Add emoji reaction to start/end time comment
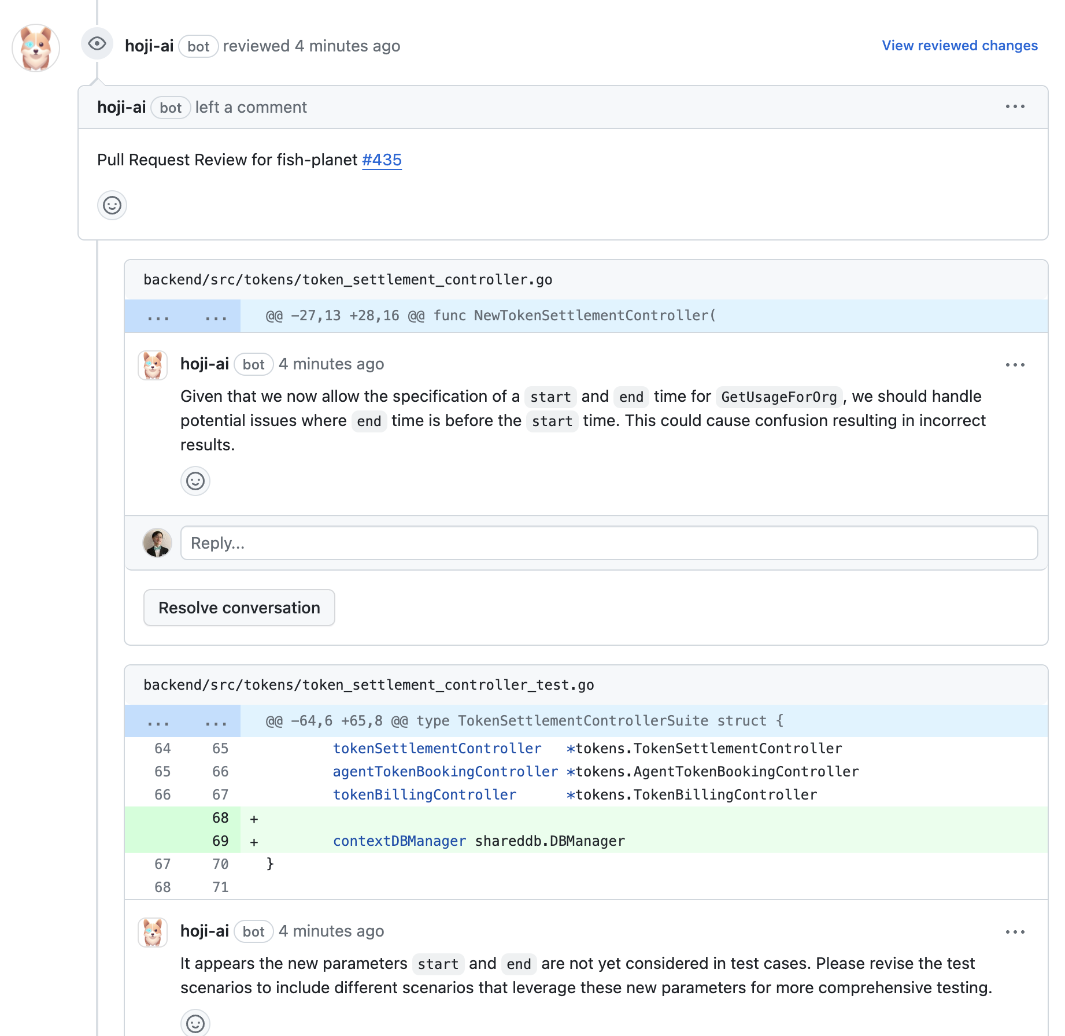This screenshot has height=1036, width=1065. [195, 481]
